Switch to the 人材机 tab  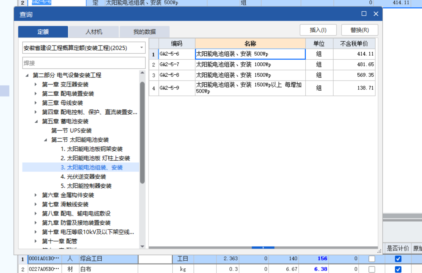coord(94,31)
